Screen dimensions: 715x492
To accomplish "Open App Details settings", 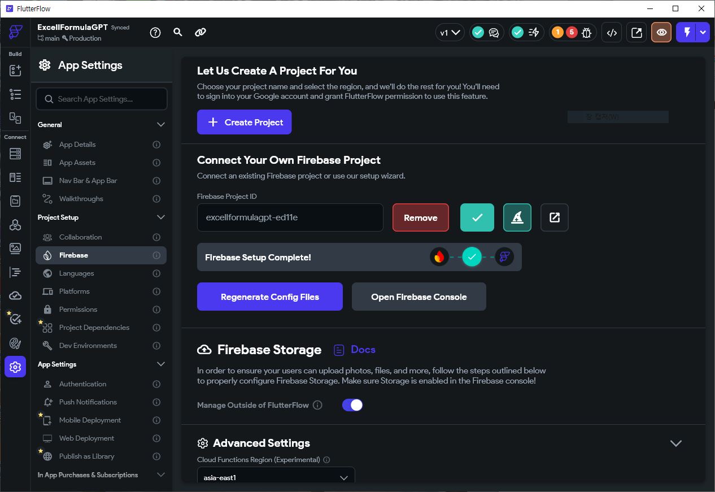I will tap(101, 145).
